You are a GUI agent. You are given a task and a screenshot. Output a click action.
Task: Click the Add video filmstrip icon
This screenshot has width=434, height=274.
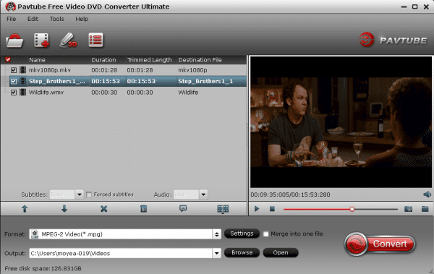(x=42, y=40)
